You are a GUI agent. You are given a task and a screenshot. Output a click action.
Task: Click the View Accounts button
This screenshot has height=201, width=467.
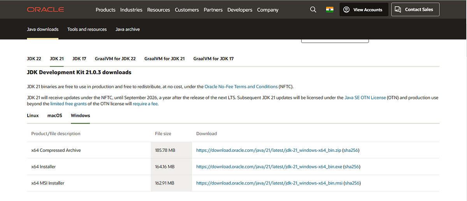(364, 10)
